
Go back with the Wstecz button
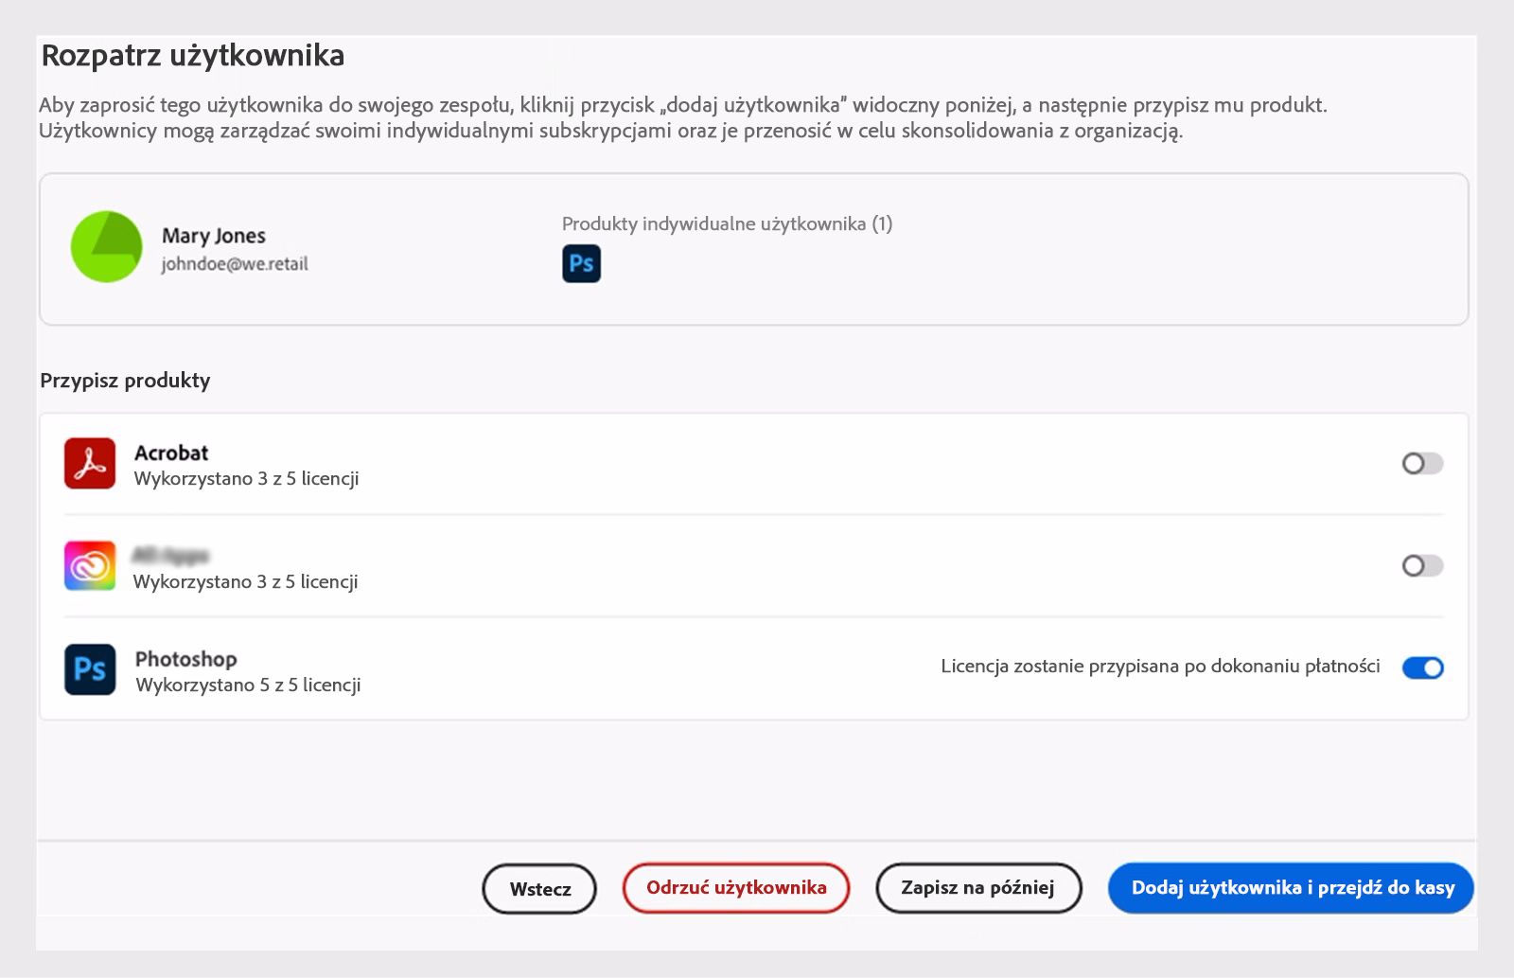coord(539,888)
